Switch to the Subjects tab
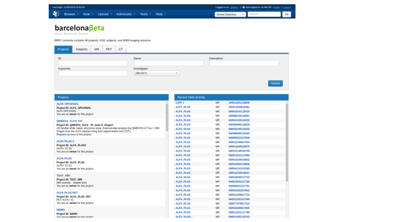This screenshot has width=395, height=222. pos(82,49)
